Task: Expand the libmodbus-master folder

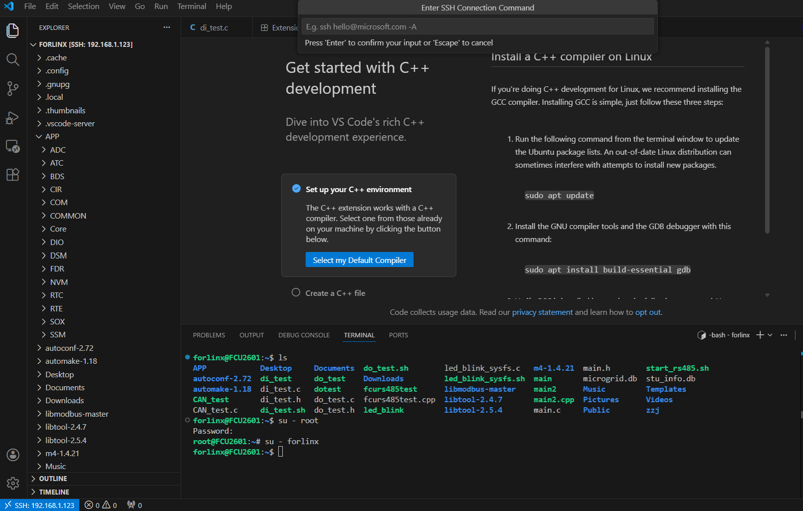Action: (x=105, y=414)
